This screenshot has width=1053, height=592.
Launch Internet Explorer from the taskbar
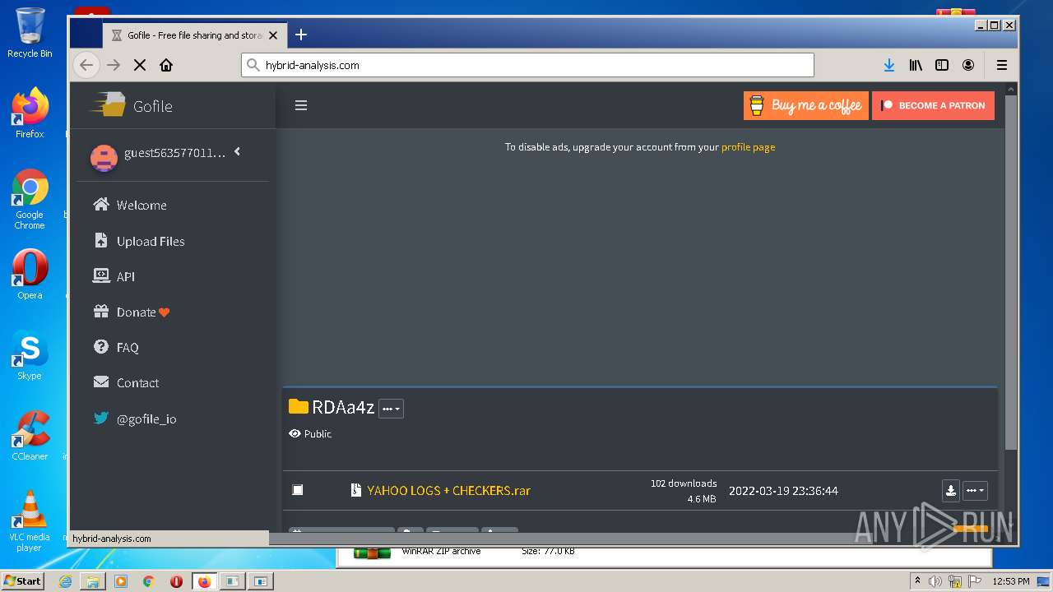65,581
